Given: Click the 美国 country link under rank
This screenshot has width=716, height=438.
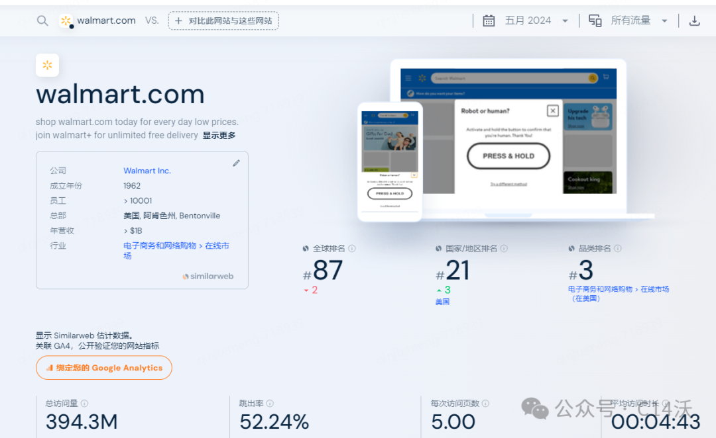Looking at the screenshot, I should click(x=442, y=302).
